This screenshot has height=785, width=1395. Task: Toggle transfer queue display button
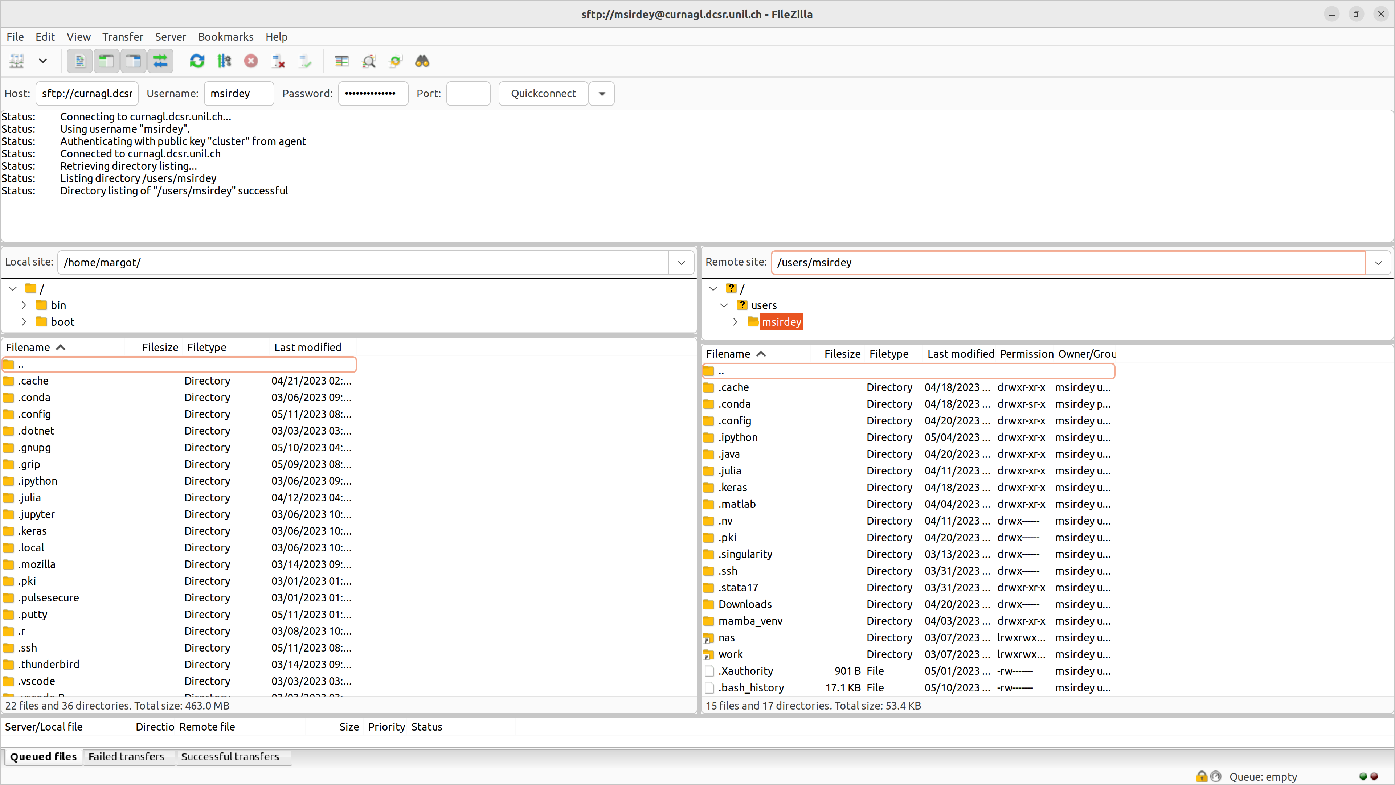[x=160, y=61]
